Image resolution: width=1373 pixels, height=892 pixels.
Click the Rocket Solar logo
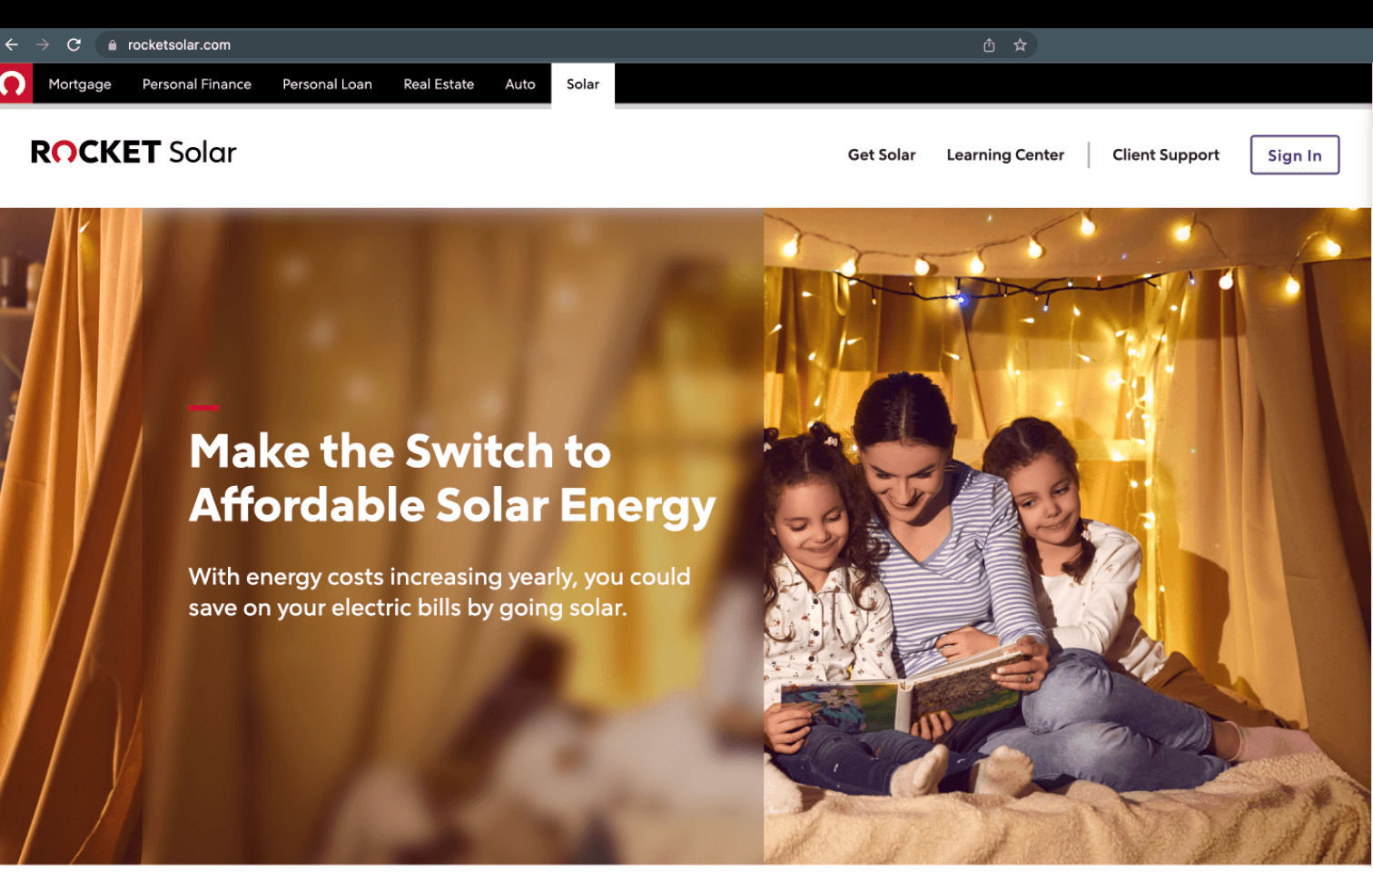[133, 153]
